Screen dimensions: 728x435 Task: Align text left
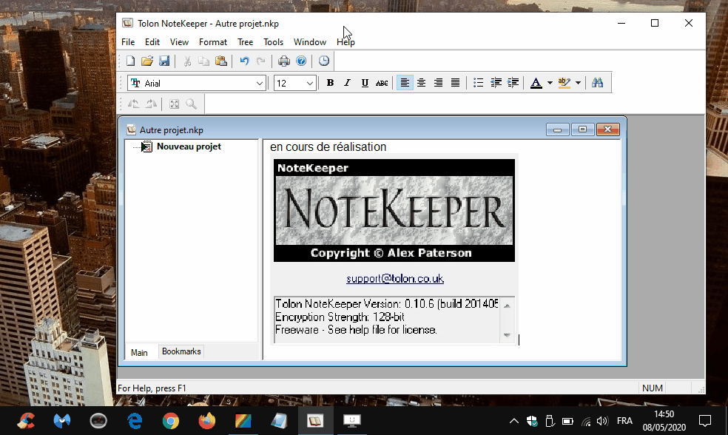(x=405, y=83)
